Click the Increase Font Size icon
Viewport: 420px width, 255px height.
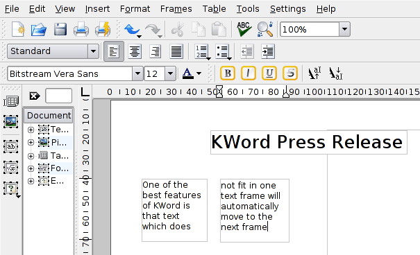click(314, 73)
